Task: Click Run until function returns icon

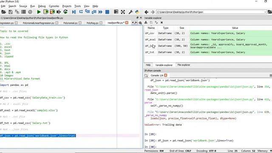Action: click(x=94, y=12)
